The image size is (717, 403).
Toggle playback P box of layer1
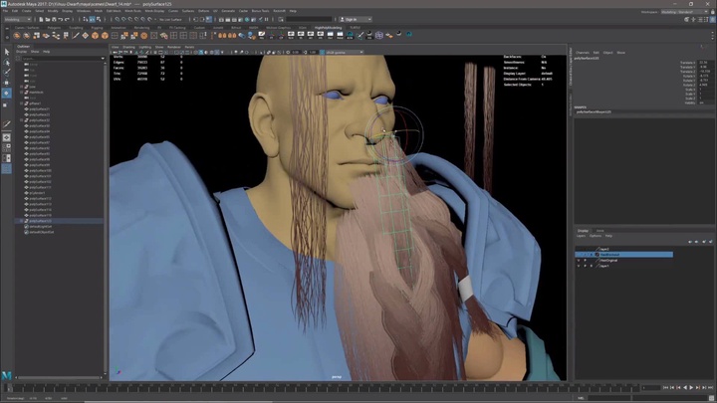click(x=586, y=267)
